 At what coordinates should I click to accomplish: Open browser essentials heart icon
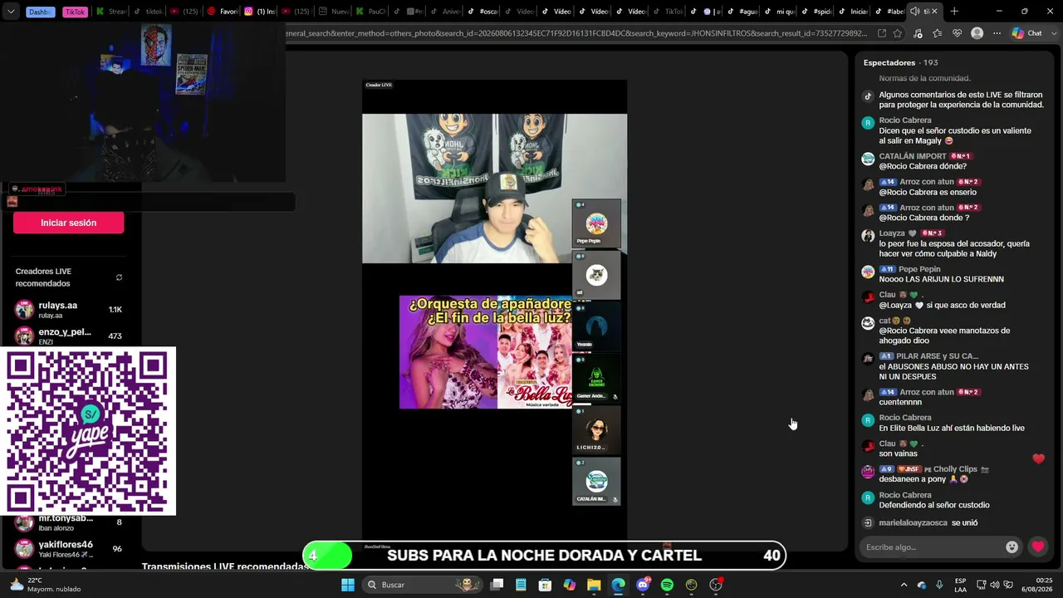coord(958,33)
